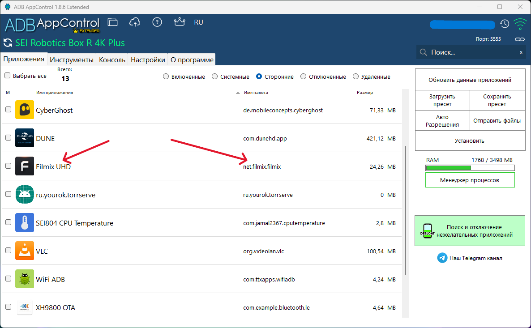Open the folder icon in header
531x328 pixels.
pos(112,22)
